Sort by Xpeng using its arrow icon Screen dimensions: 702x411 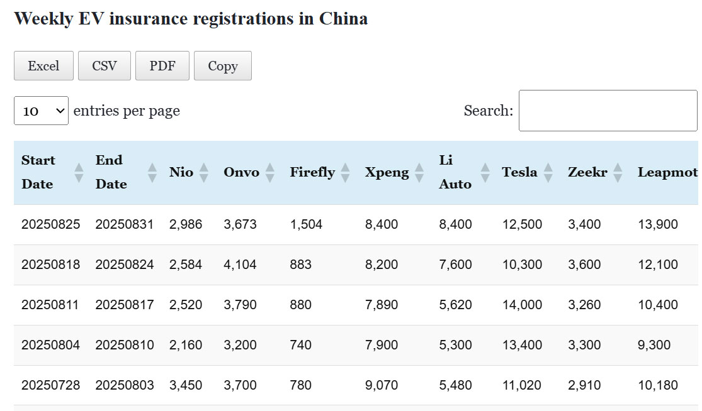[419, 172]
